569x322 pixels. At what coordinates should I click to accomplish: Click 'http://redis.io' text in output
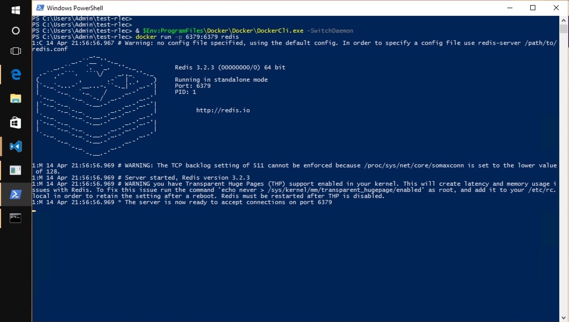[x=223, y=110]
